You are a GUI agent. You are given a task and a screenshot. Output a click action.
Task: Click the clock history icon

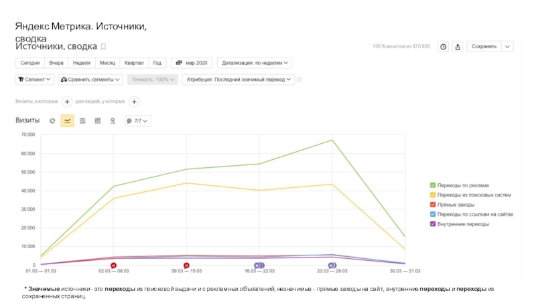443,47
